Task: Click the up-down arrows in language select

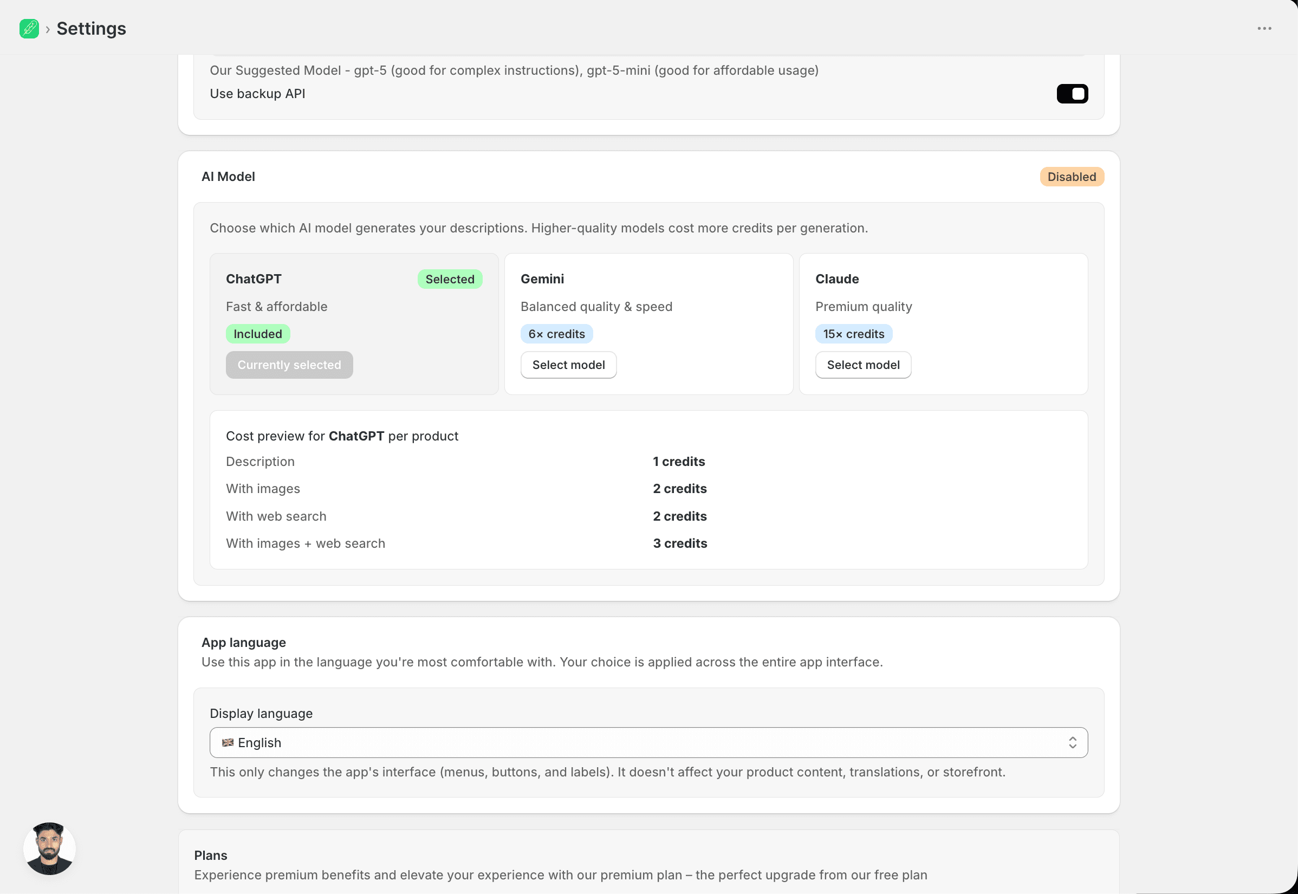Action: 1072,742
